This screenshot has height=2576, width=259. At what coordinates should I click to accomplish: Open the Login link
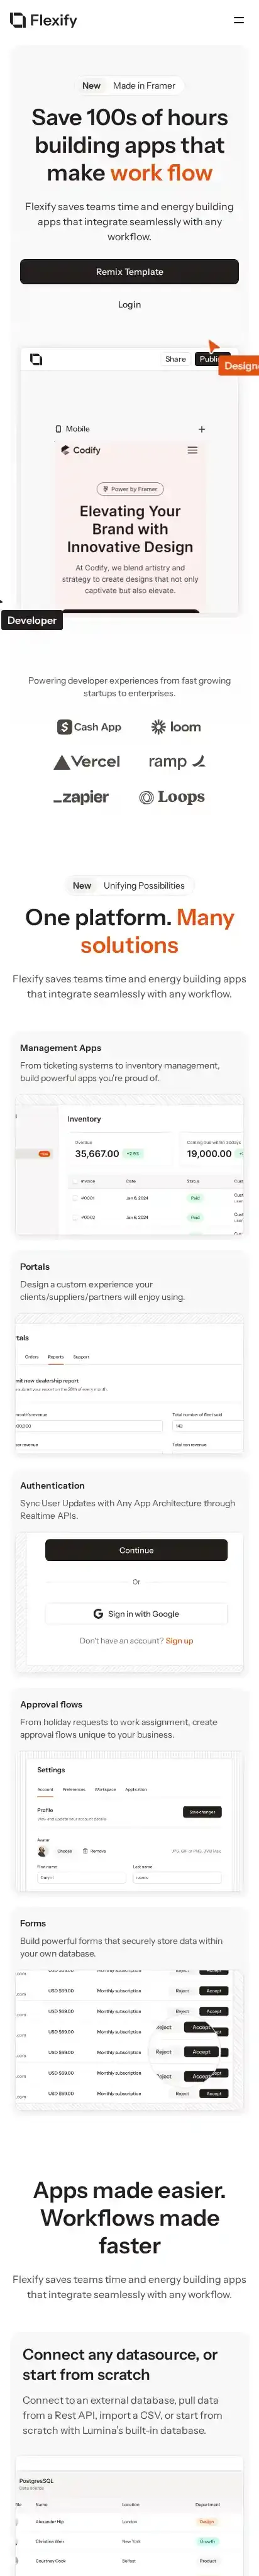[129, 305]
